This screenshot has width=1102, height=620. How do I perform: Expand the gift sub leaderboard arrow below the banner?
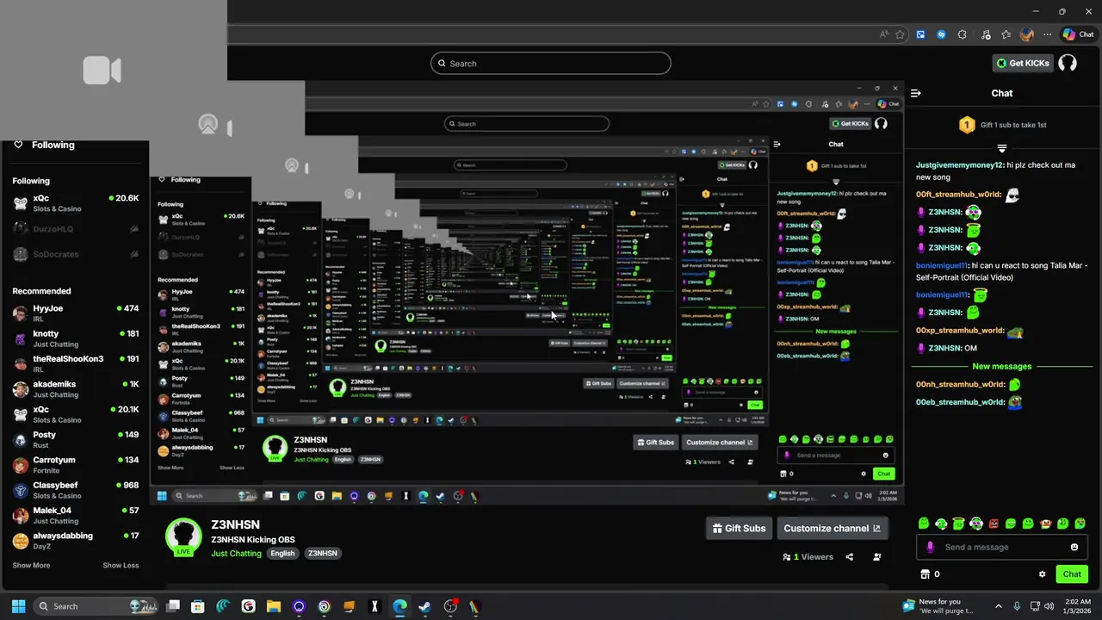click(1001, 148)
